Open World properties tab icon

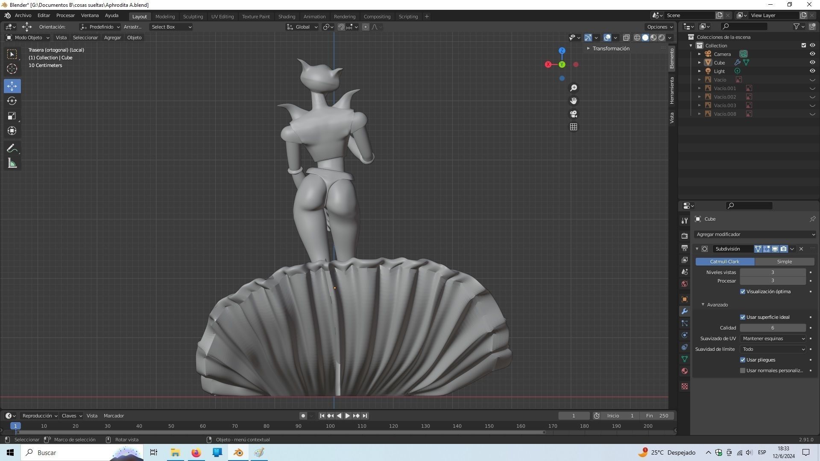click(685, 284)
